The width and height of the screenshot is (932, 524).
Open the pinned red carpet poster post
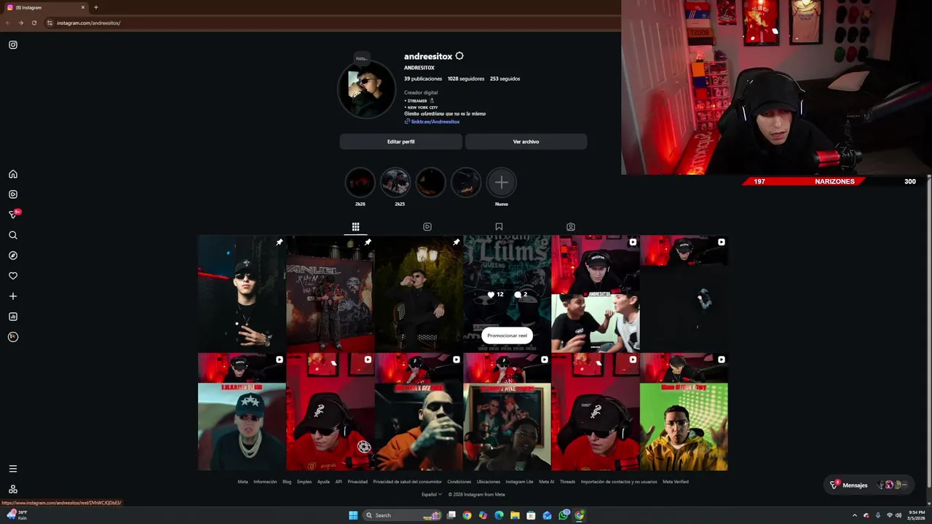331,294
